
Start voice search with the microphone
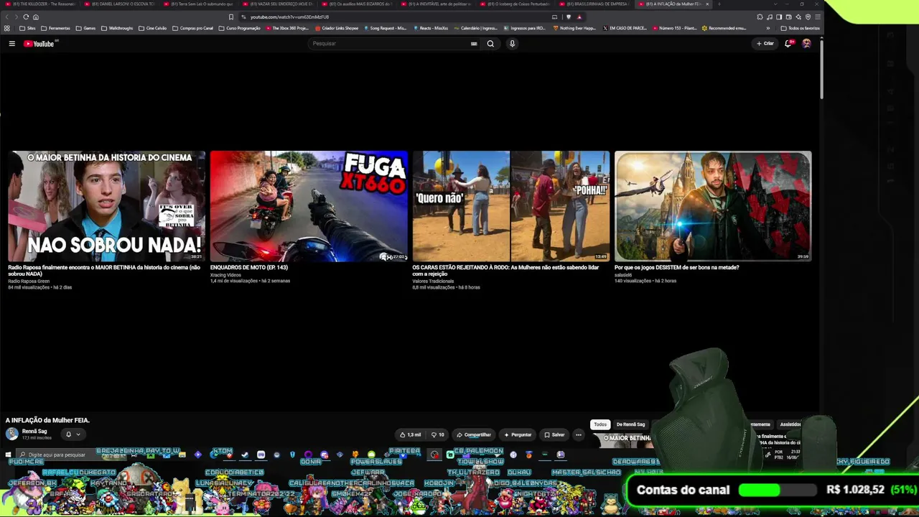coord(512,44)
